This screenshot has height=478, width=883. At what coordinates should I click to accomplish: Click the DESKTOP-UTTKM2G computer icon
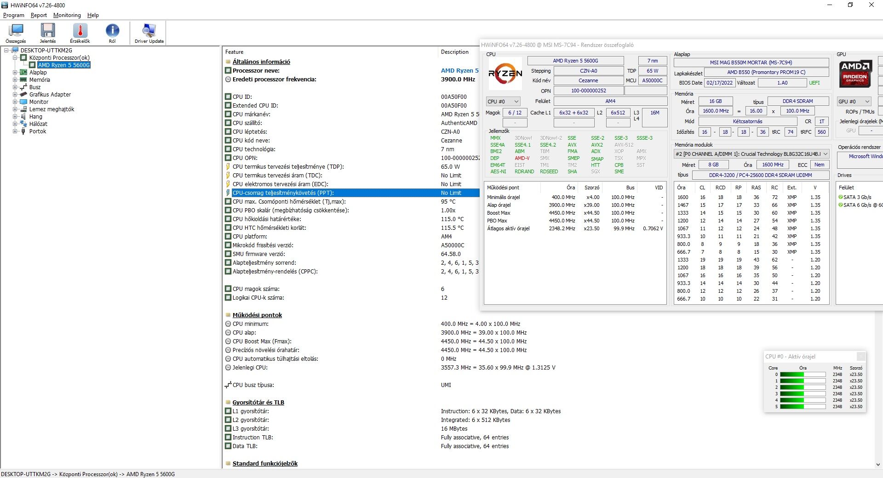[x=15, y=50]
